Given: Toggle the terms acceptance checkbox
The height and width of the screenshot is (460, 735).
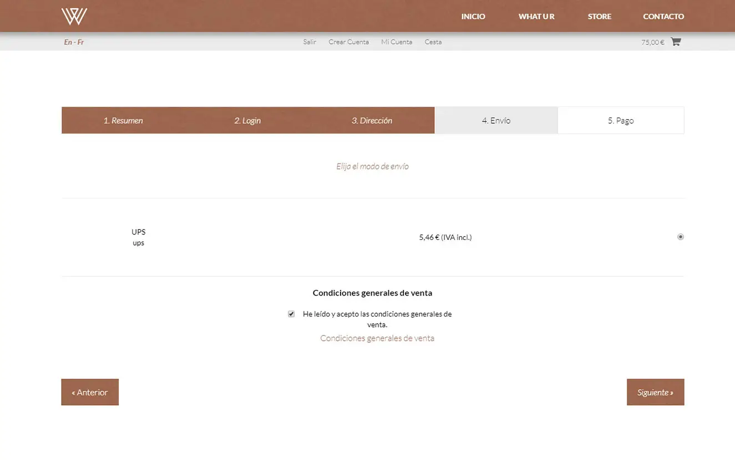Looking at the screenshot, I should click(x=291, y=314).
